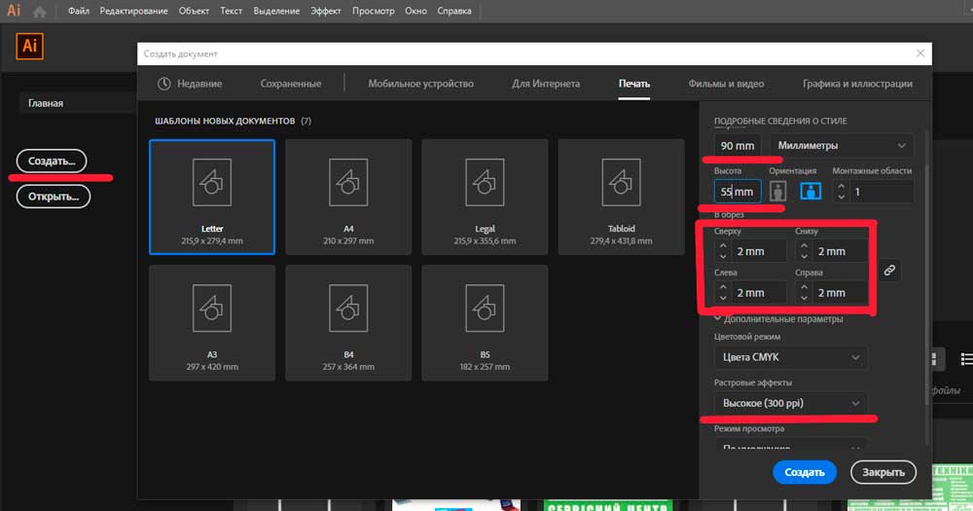Click Создать... on the home screen

[x=52, y=161]
